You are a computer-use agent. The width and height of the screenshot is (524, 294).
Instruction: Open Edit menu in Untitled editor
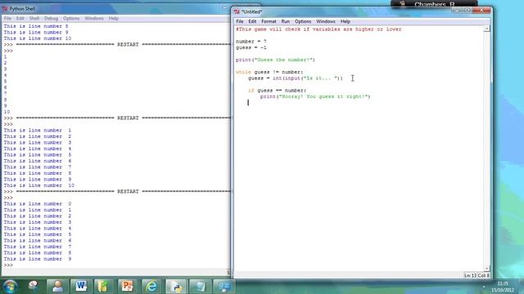[x=252, y=21]
